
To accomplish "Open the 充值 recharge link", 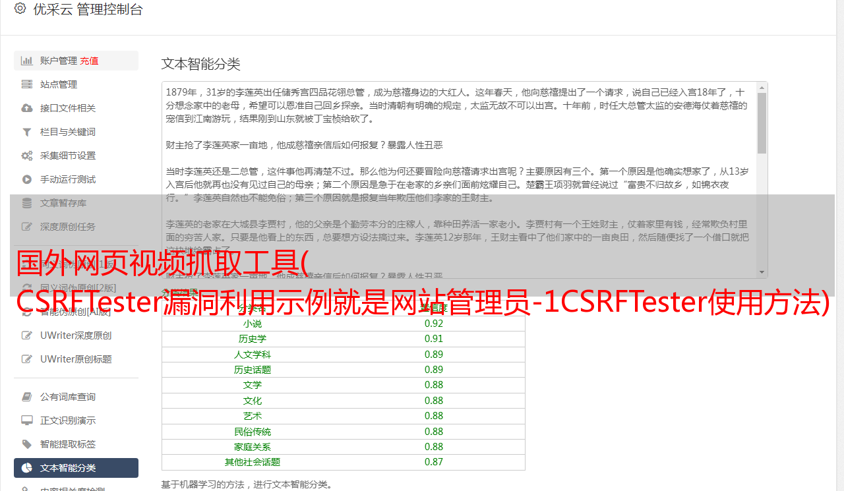I will point(89,61).
